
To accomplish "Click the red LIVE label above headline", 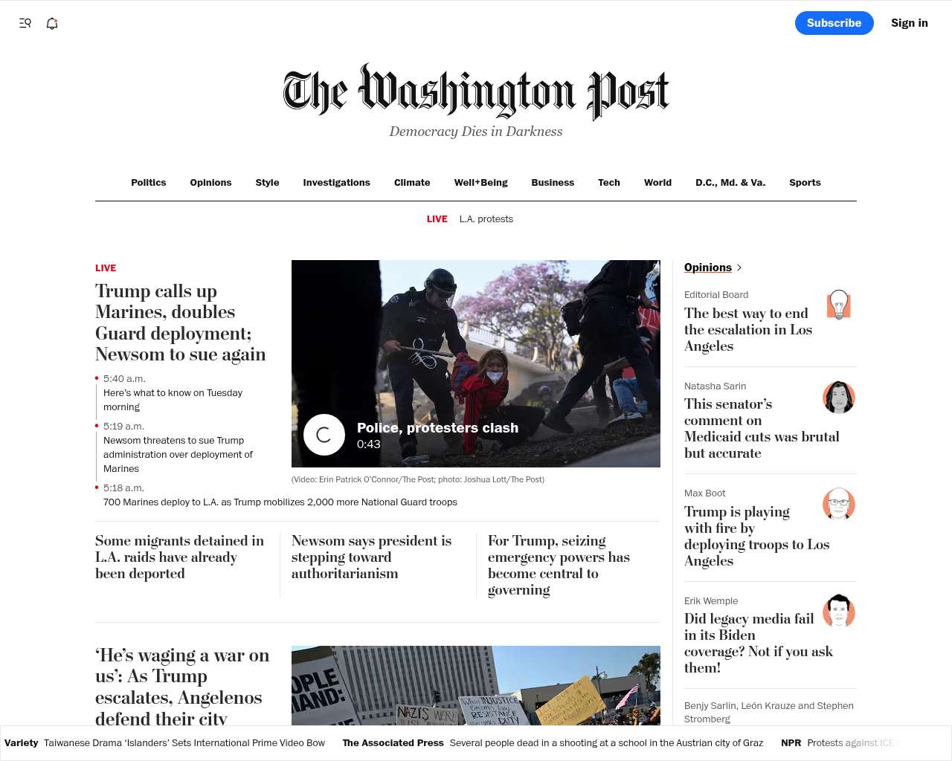I will (x=106, y=268).
